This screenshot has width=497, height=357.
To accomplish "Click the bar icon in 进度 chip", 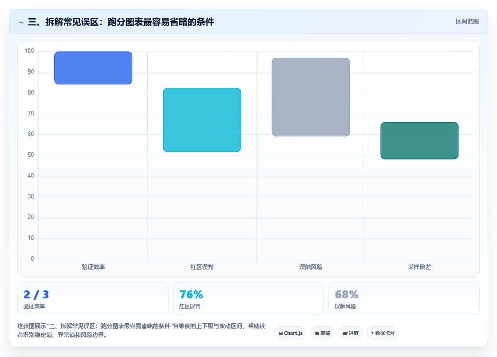I will (345, 333).
